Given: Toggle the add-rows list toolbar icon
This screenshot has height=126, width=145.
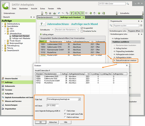Looking at the screenshot, I should click(x=75, y=13).
